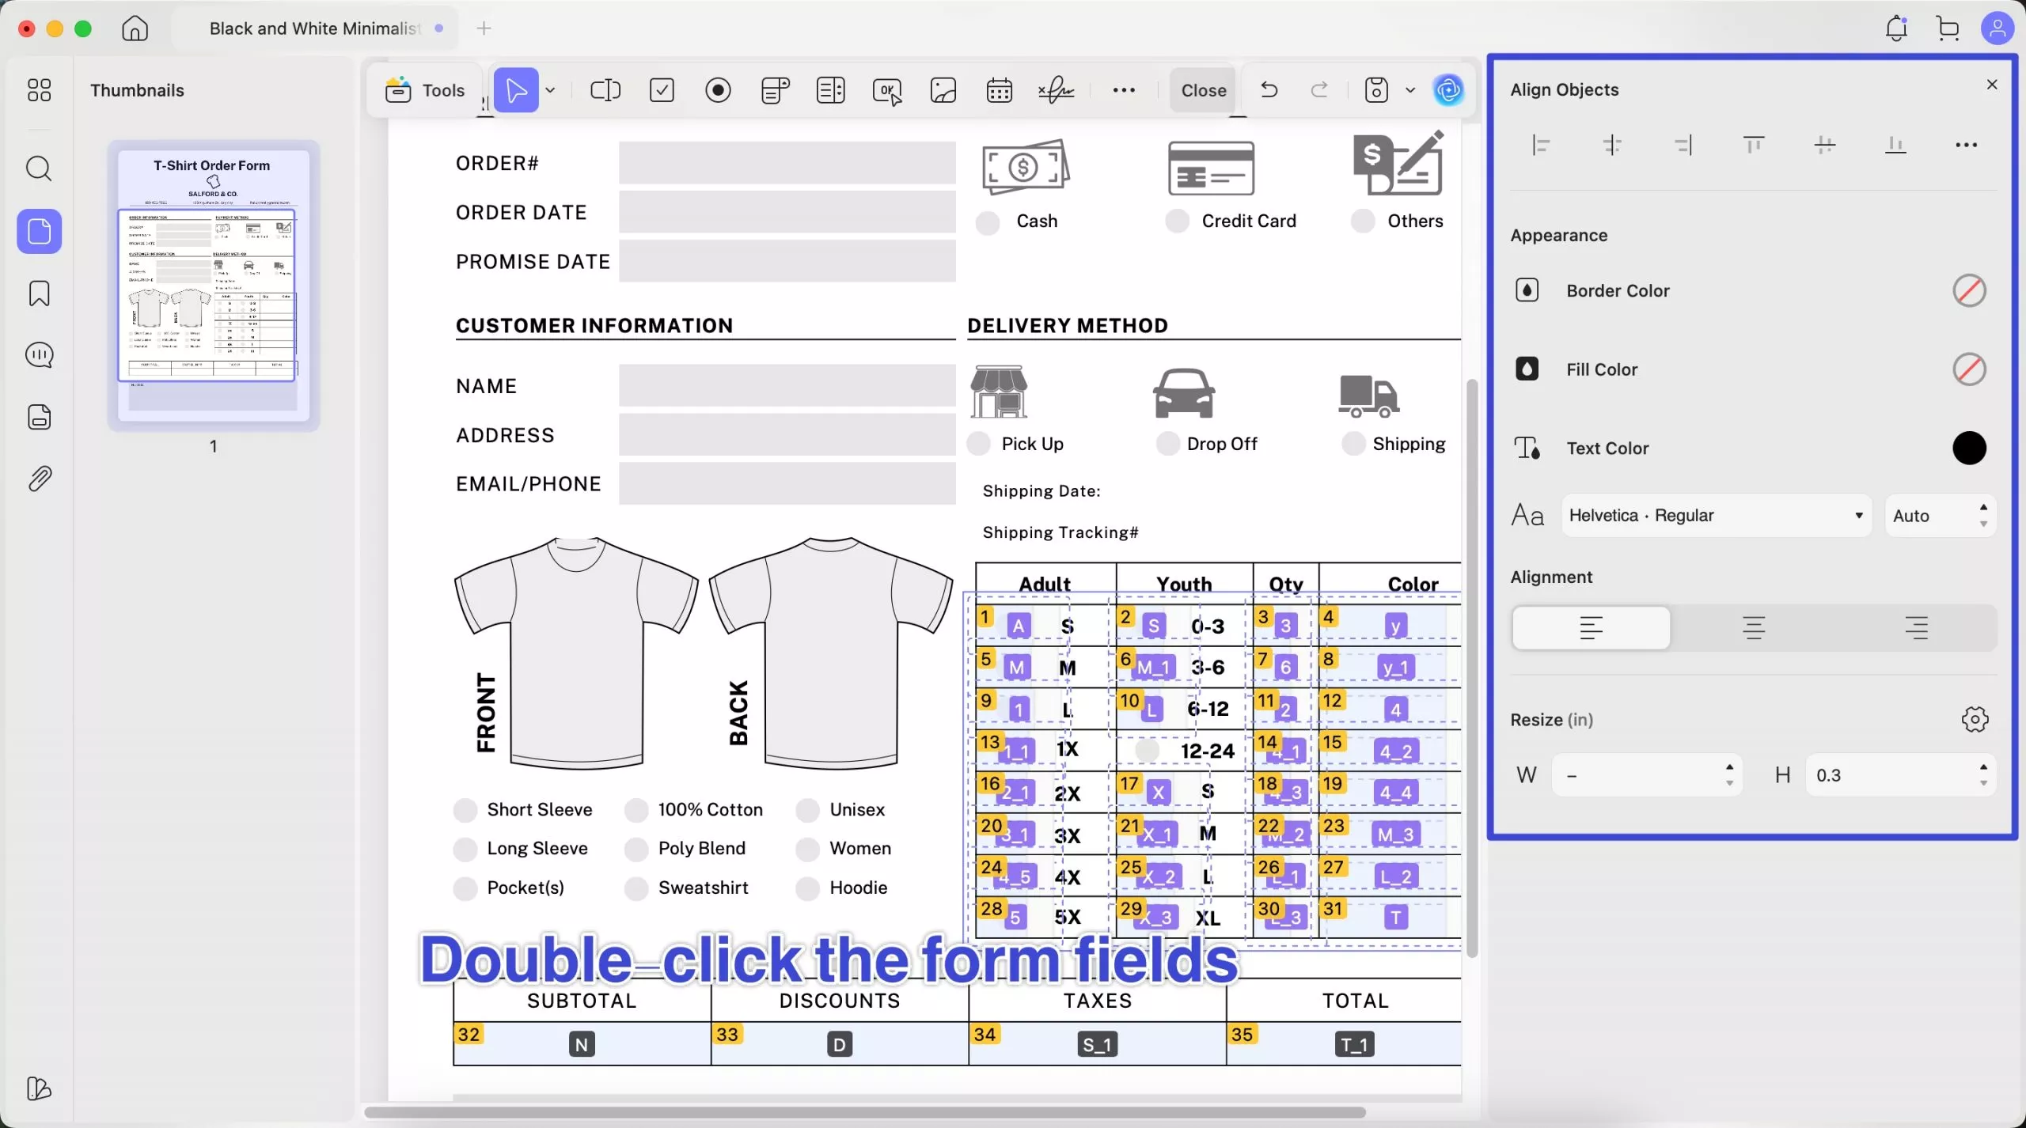Select the image form field tool
Image resolution: width=2026 pixels, height=1128 pixels.
coord(942,89)
